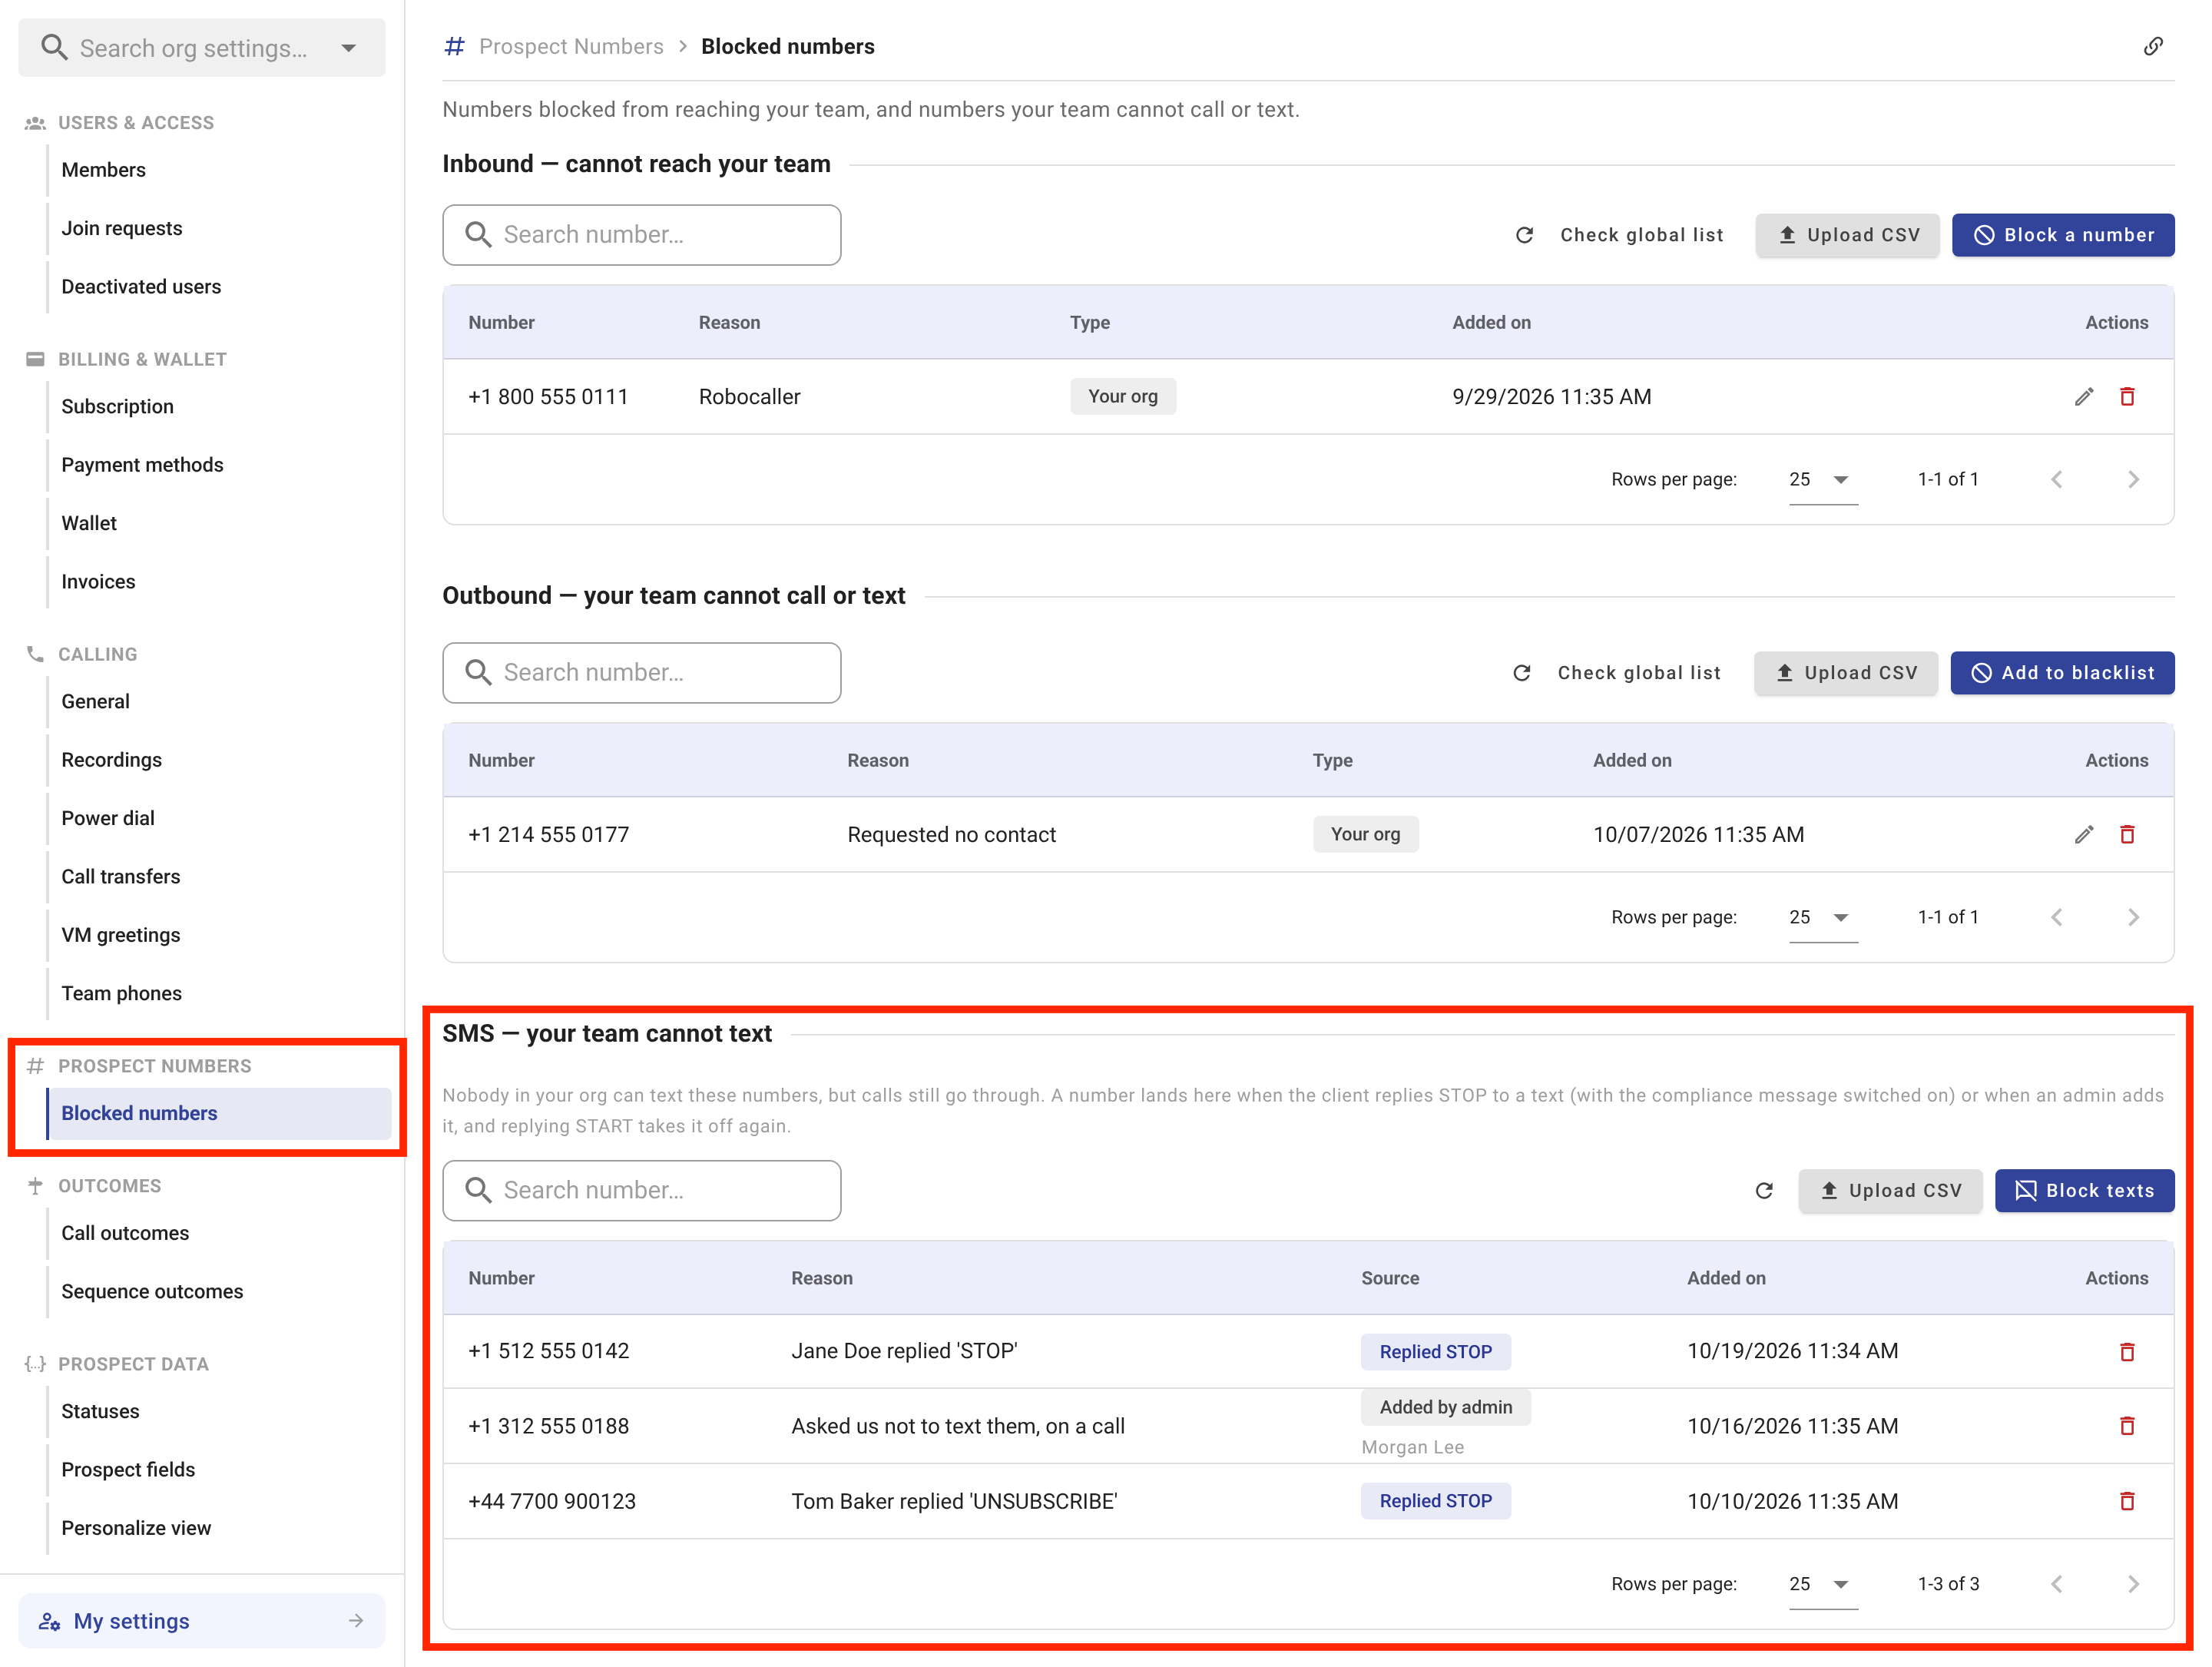The width and height of the screenshot is (2212, 1667).
Task: Click Your org badge in +1 800 555 0111 row
Action: click(x=1122, y=397)
